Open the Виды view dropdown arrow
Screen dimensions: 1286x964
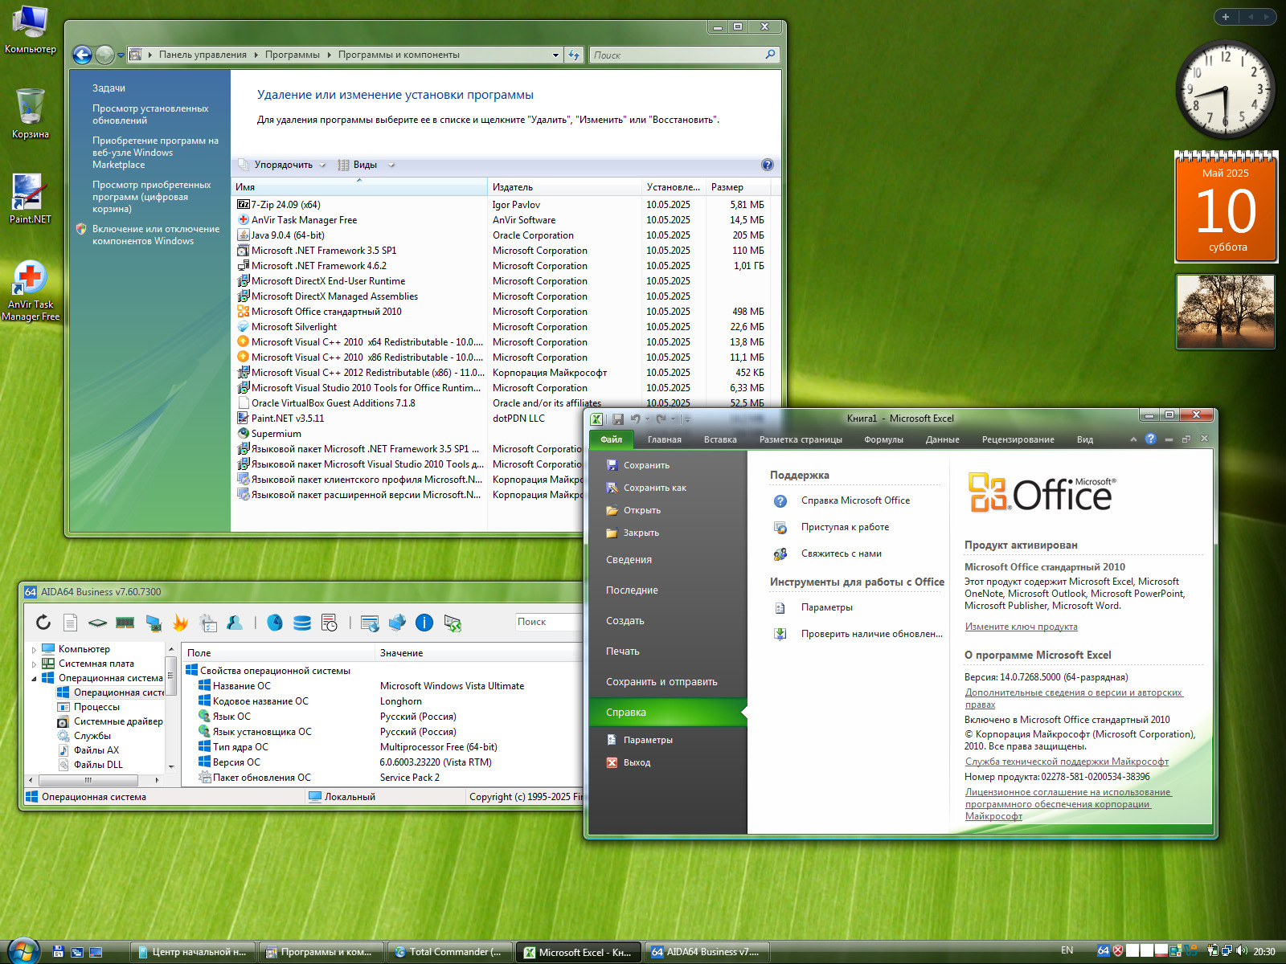click(391, 165)
